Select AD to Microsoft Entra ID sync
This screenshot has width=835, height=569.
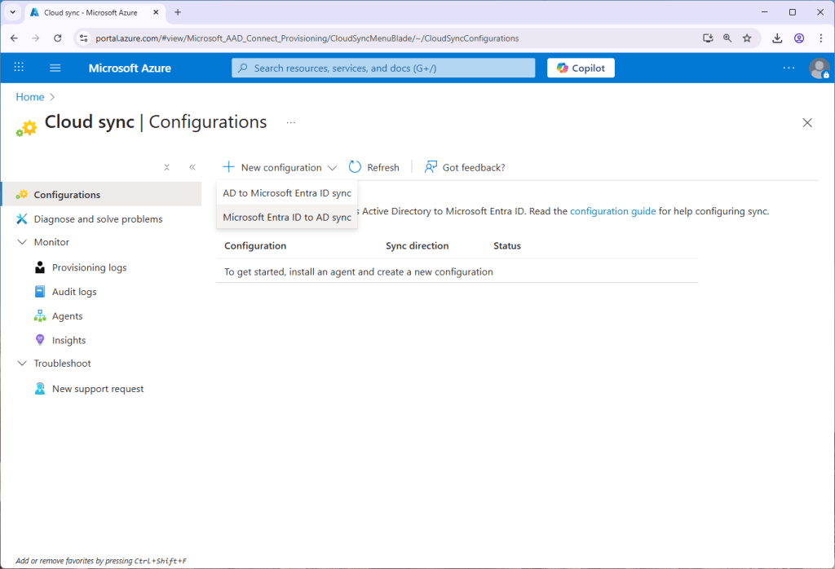pyautogui.click(x=287, y=193)
